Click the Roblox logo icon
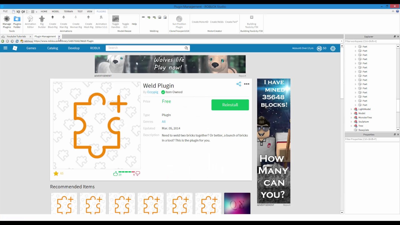 coord(15,48)
